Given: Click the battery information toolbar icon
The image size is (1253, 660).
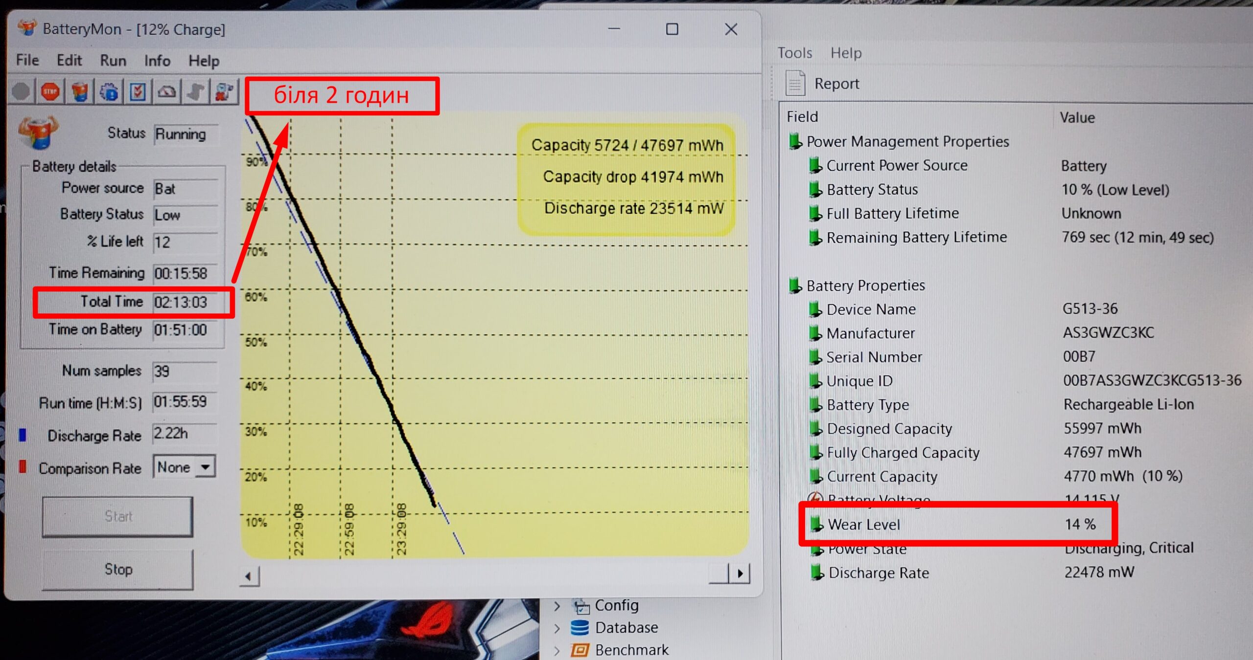Looking at the screenshot, I should [79, 91].
